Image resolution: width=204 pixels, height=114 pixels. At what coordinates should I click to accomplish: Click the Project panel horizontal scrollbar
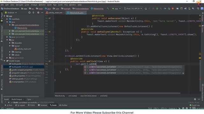pos(21,96)
